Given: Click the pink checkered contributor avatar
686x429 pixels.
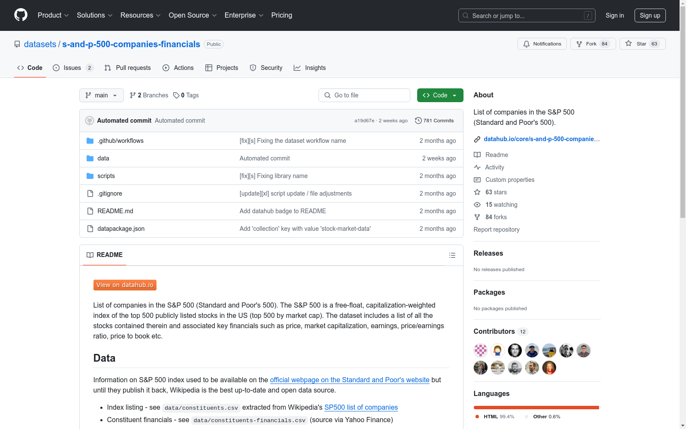Looking at the screenshot, I should click(x=481, y=350).
